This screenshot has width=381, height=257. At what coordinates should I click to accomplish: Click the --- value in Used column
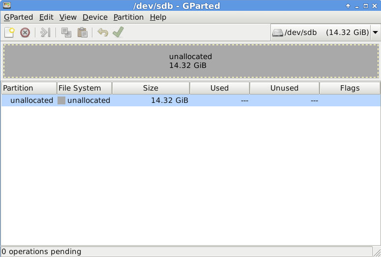point(245,101)
